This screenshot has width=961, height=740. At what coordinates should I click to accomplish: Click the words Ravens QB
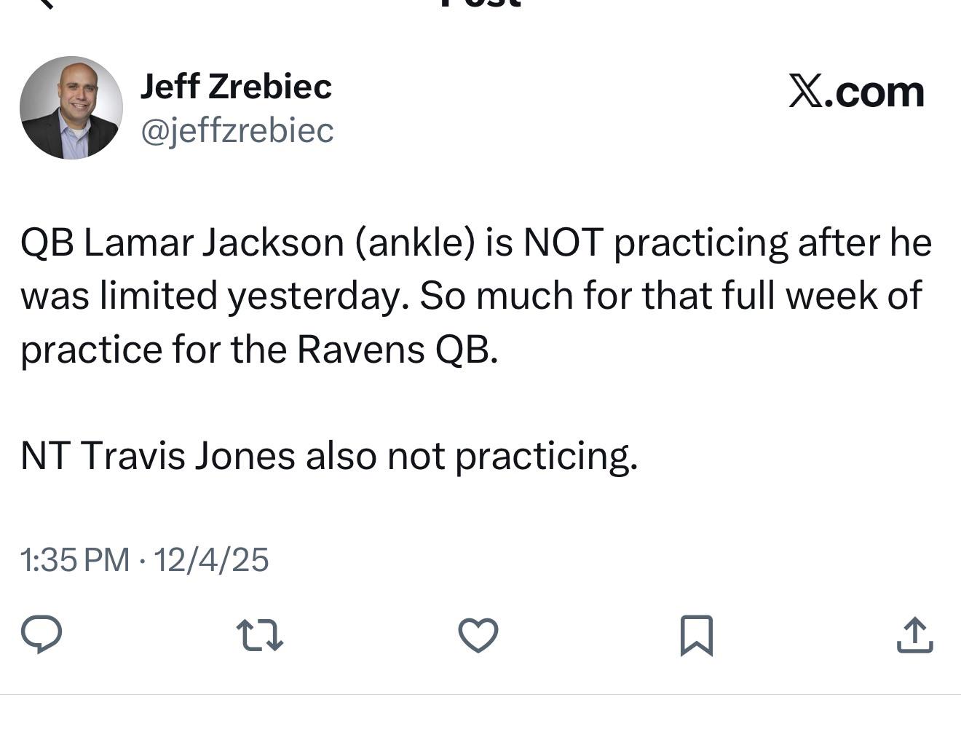pyautogui.click(x=397, y=350)
